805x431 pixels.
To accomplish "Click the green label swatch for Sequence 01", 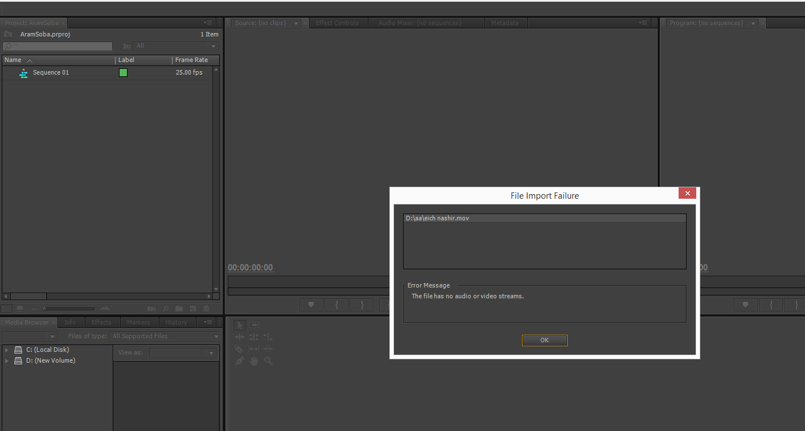I will [123, 73].
